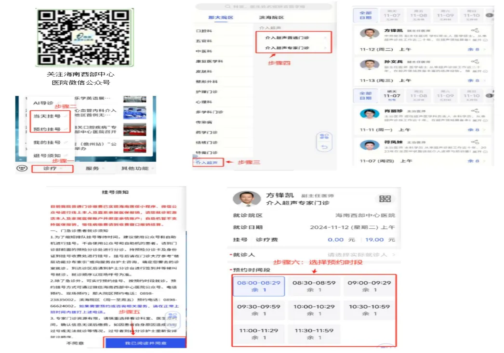
Task: Select the 09:00-09:29 time slot
Action: (369, 286)
